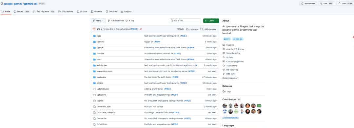This screenshot has height=128, width=354.
Task: Open the .npmrc file
Action: (x=100, y=101)
